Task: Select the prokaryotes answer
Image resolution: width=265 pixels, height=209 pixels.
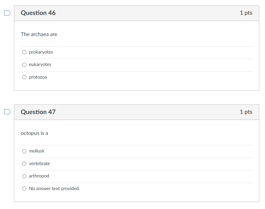Action: point(24,52)
